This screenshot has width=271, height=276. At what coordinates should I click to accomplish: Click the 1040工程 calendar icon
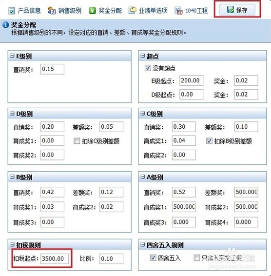coord(178,11)
